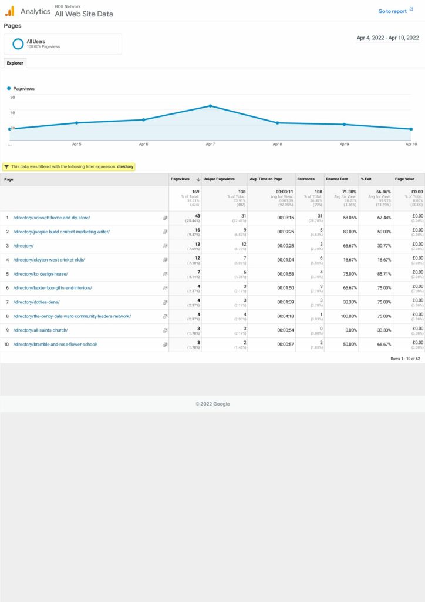Click the Go to report link

click(392, 11)
